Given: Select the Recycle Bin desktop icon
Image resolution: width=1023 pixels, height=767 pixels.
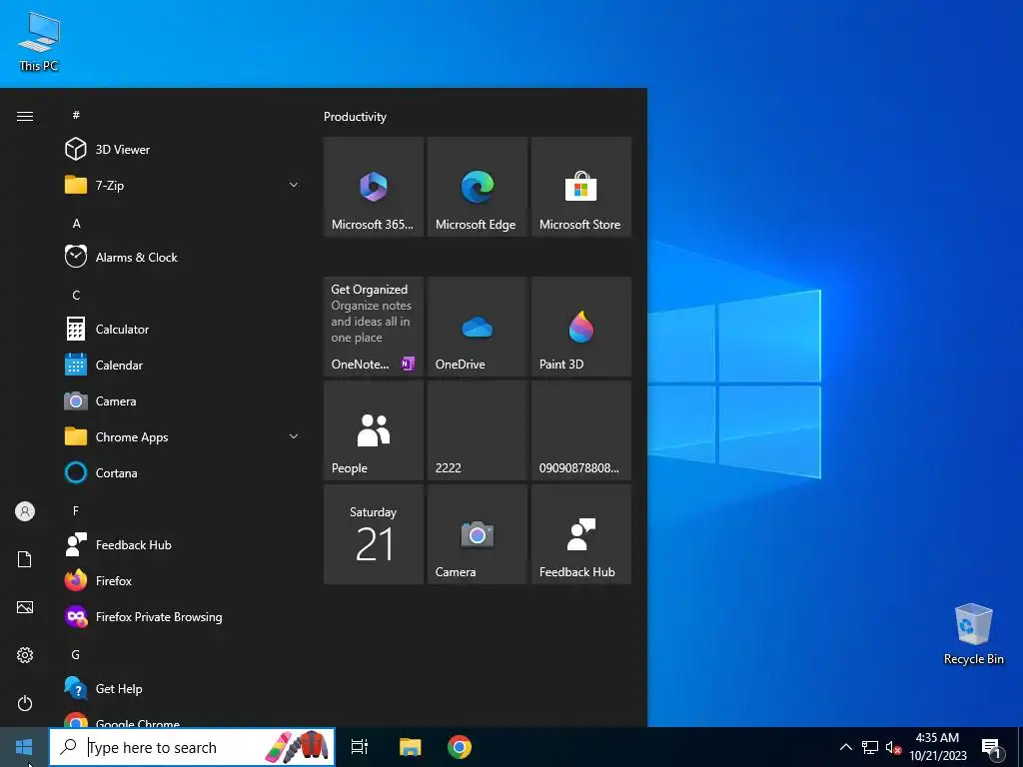Looking at the screenshot, I should pyautogui.click(x=973, y=634).
